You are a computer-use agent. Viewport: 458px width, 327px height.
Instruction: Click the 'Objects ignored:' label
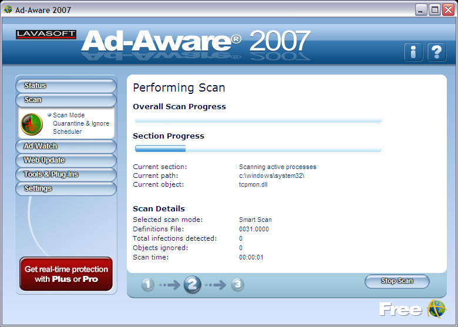[x=160, y=248]
